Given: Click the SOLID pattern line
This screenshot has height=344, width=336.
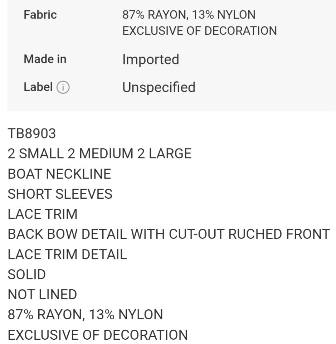Looking at the screenshot, I should (26, 275).
